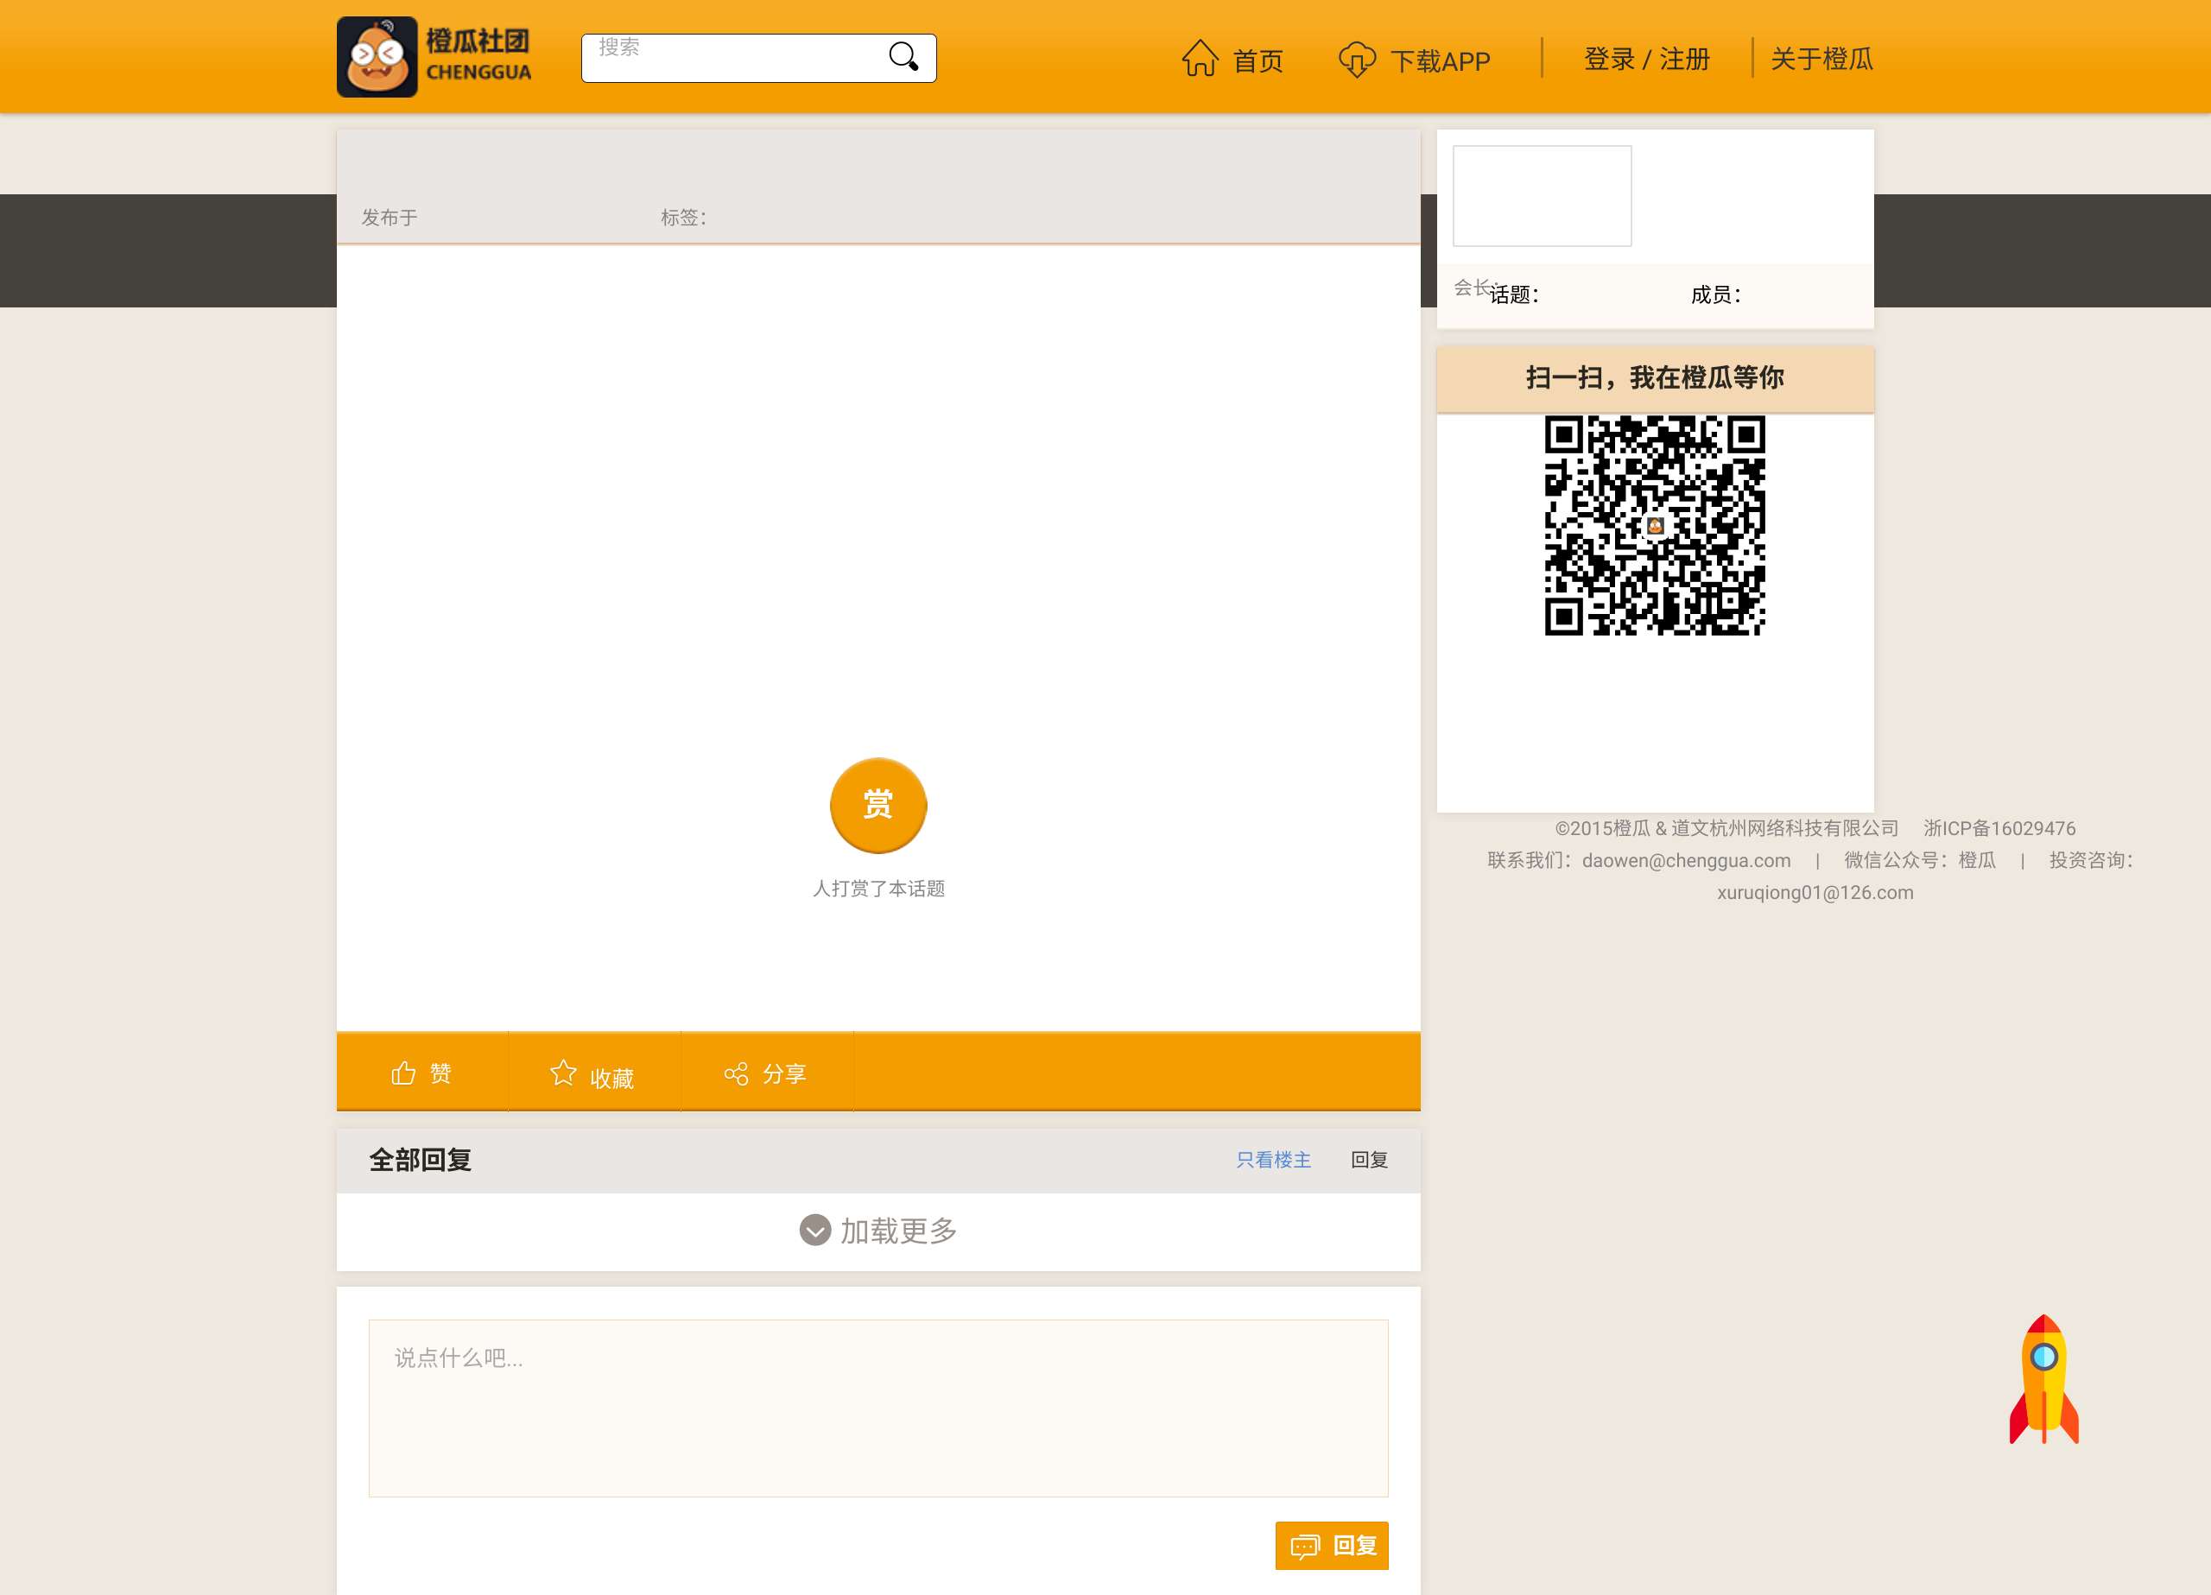2211x1595 pixels.
Task: Click the empty club avatar thumbnail
Action: [x=1542, y=196]
